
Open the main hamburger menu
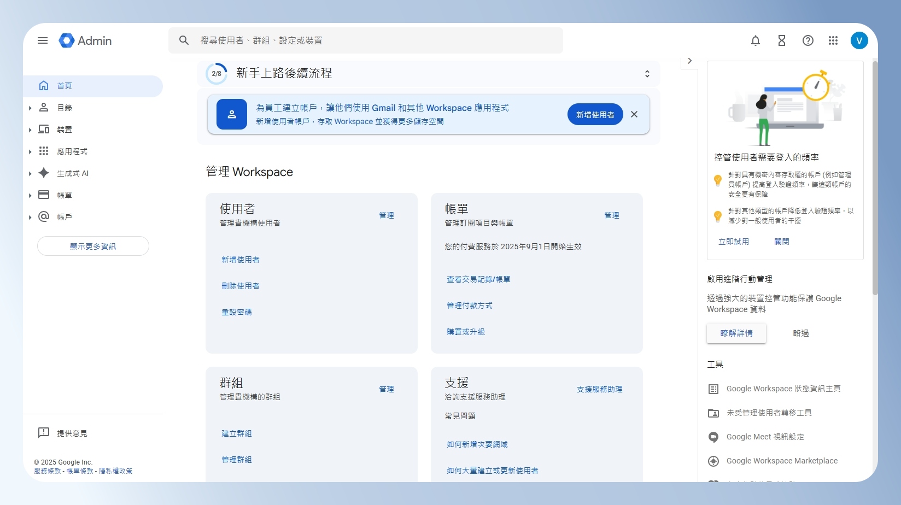coord(43,40)
